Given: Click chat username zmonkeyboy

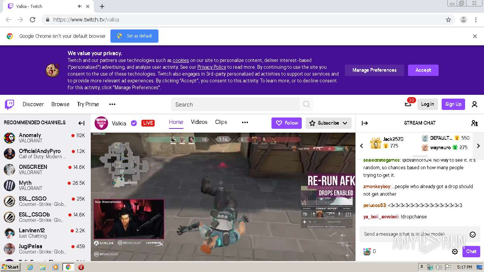Looking at the screenshot, I should coord(377,187).
